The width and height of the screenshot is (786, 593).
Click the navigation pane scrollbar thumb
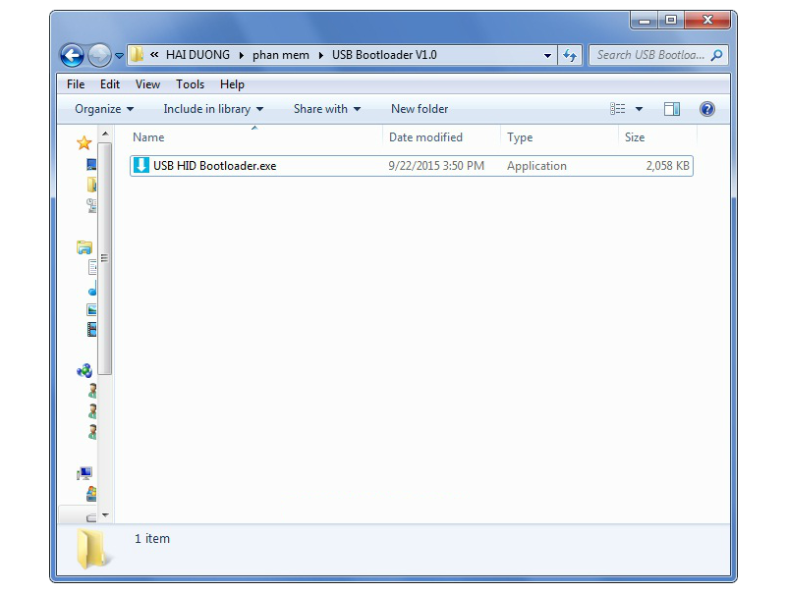(105, 258)
